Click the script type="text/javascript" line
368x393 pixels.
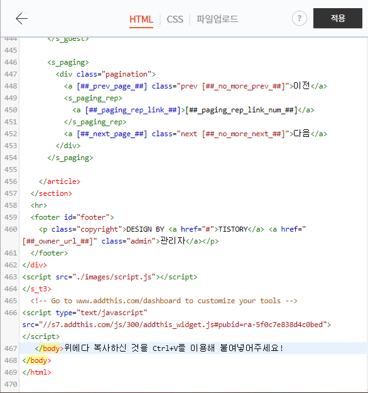(85, 313)
